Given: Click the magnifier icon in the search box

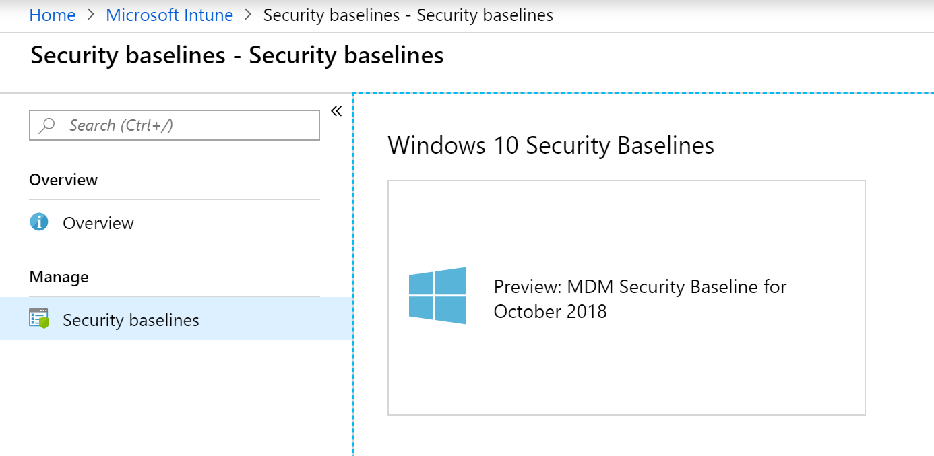Looking at the screenshot, I should 46,125.
